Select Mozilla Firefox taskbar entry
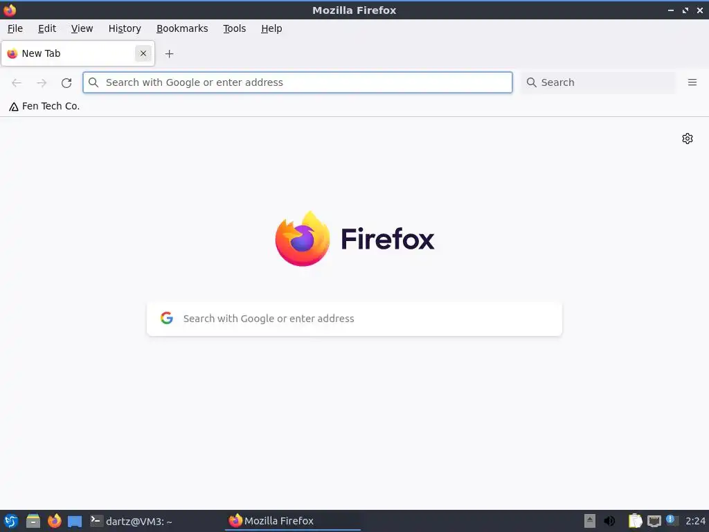Viewport: 709px width, 532px height. point(293,521)
